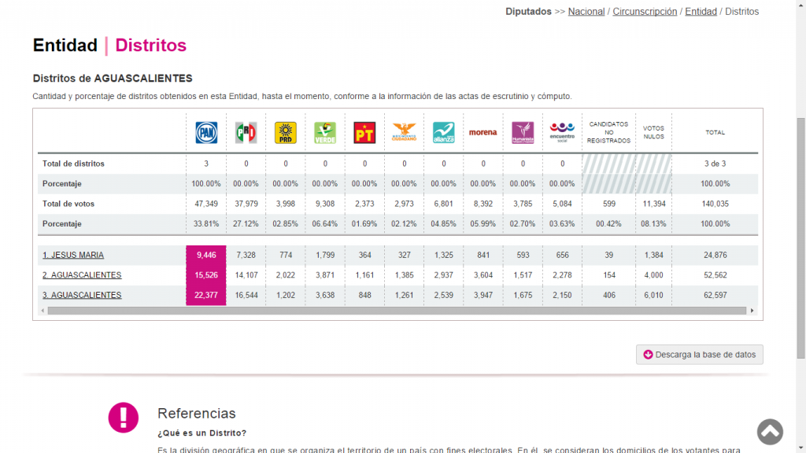Click the scroll-to-top arrow button
The width and height of the screenshot is (806, 453).
tap(770, 431)
